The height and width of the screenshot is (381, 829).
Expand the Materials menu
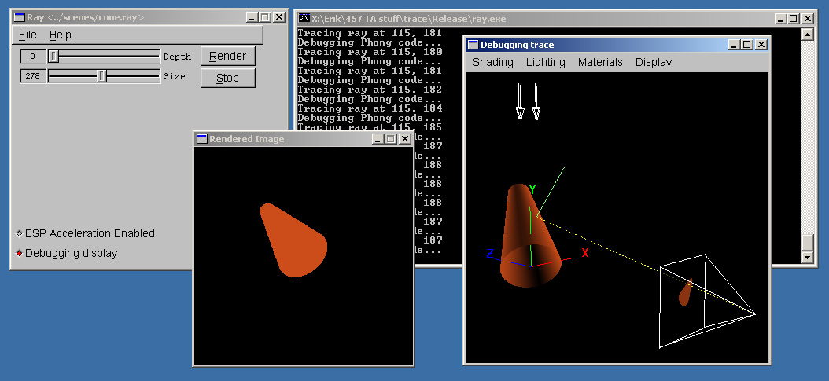(599, 62)
